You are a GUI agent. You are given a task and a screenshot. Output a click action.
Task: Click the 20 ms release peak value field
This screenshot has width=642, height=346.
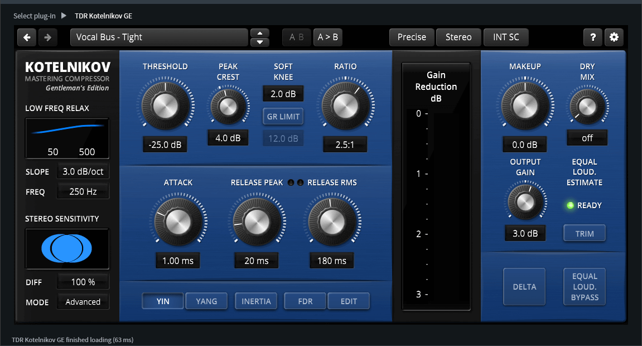click(257, 261)
